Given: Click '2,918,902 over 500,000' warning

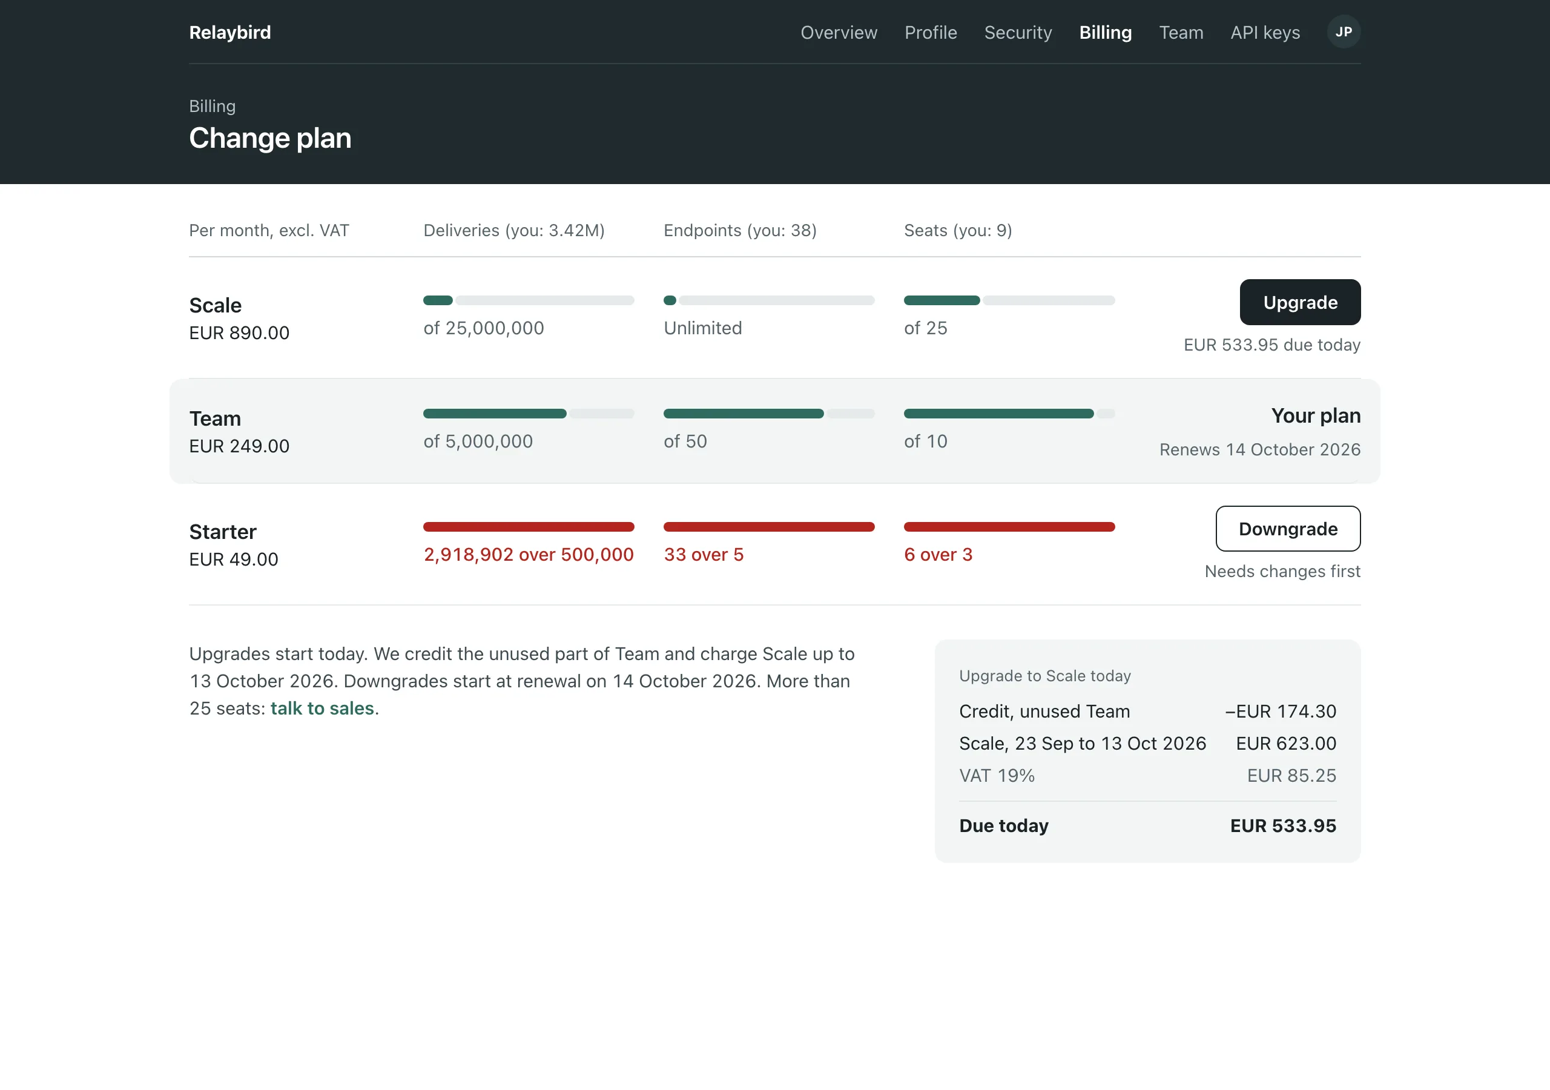Looking at the screenshot, I should click(529, 555).
